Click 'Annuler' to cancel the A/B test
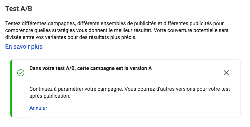This screenshot has width=250, height=127. [38, 108]
